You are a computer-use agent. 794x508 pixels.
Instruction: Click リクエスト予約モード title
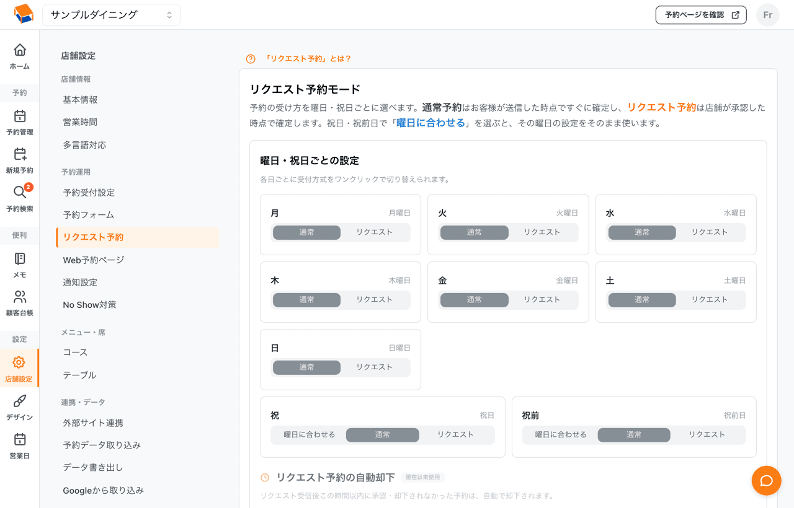click(x=305, y=89)
